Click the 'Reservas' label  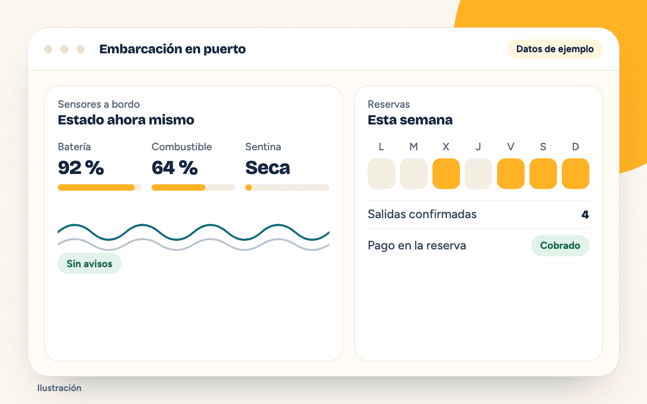coord(389,104)
